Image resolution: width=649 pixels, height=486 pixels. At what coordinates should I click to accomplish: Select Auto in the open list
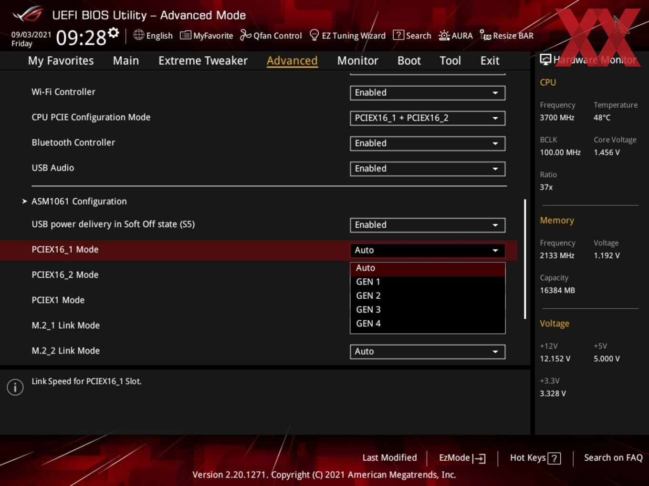click(428, 268)
